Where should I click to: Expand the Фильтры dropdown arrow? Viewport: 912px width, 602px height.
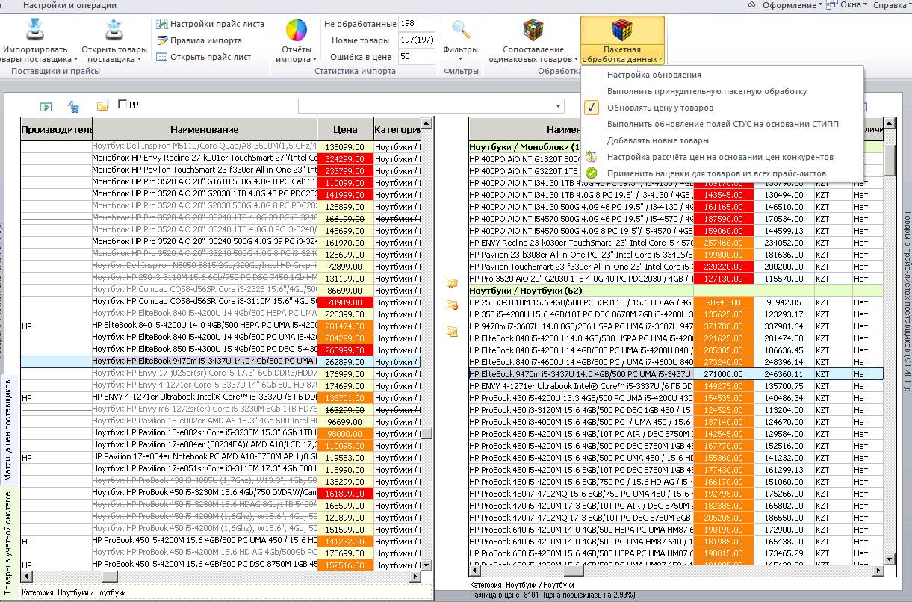(x=461, y=59)
